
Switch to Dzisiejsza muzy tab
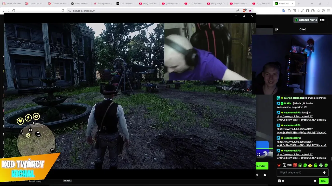tap(103, 4)
